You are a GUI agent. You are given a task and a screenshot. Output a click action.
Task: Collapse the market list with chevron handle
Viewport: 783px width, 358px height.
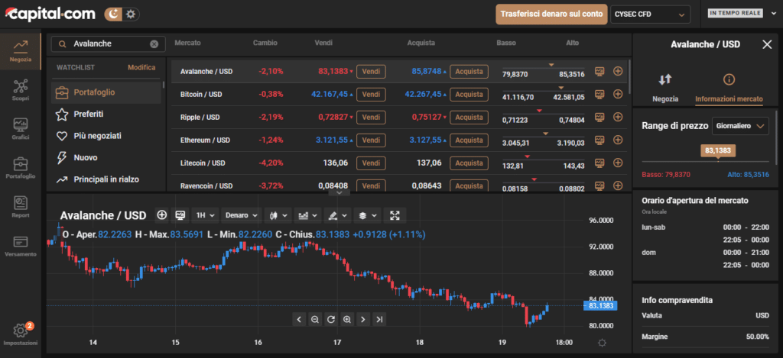click(339, 192)
